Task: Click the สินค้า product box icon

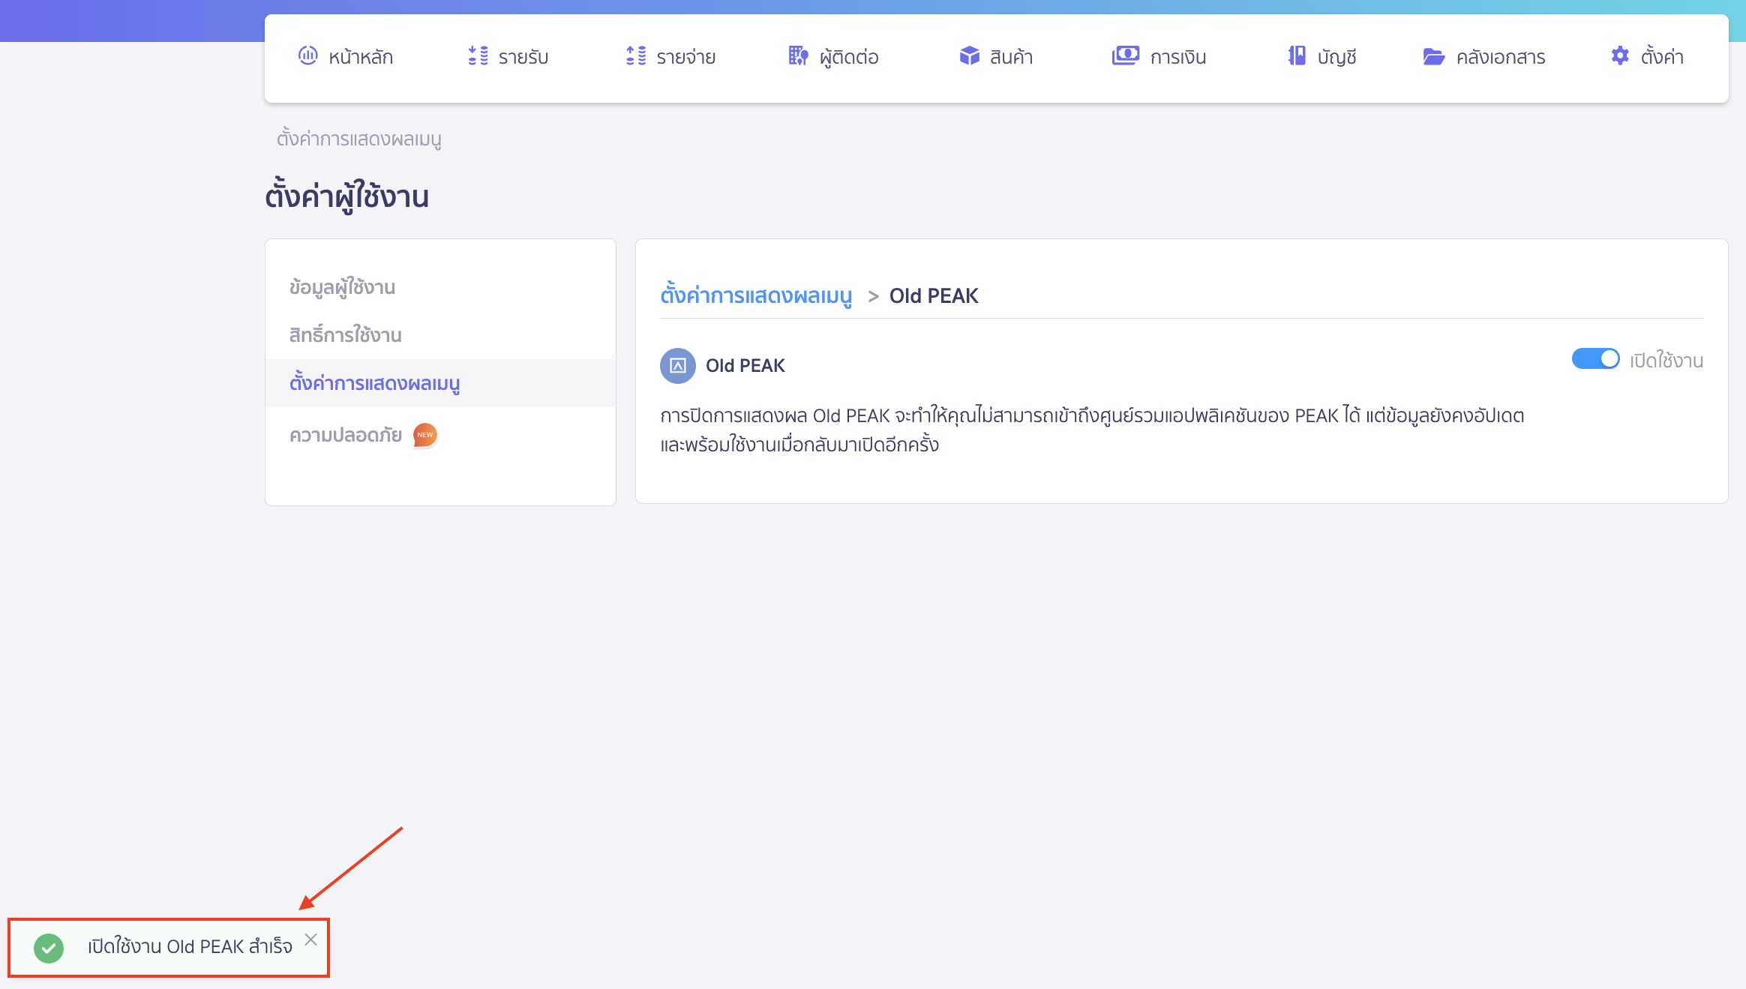Action: tap(969, 56)
